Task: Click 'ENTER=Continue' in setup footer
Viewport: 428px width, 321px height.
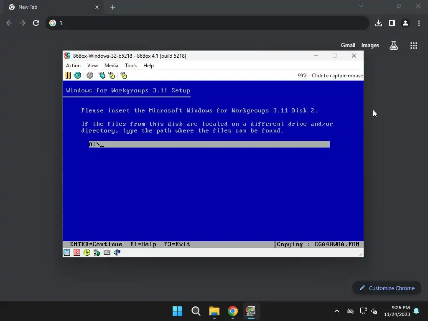Action: pos(96,244)
